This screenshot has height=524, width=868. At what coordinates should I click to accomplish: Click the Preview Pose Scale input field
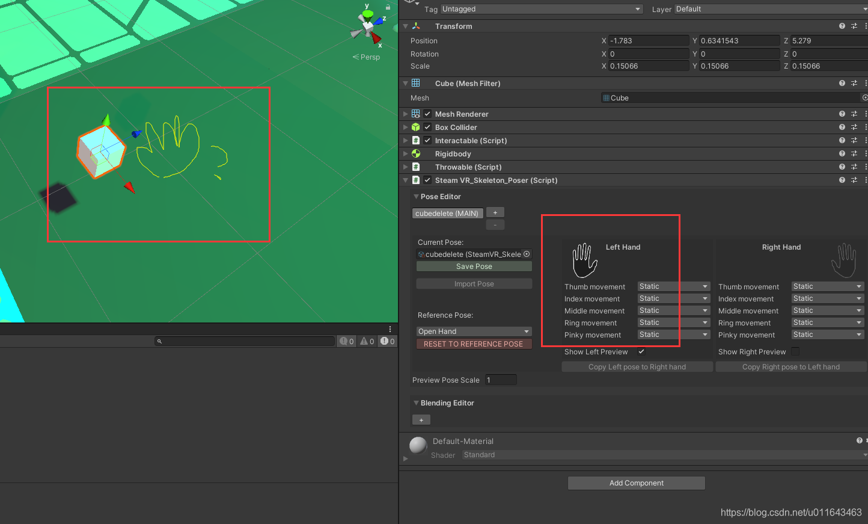click(x=501, y=380)
